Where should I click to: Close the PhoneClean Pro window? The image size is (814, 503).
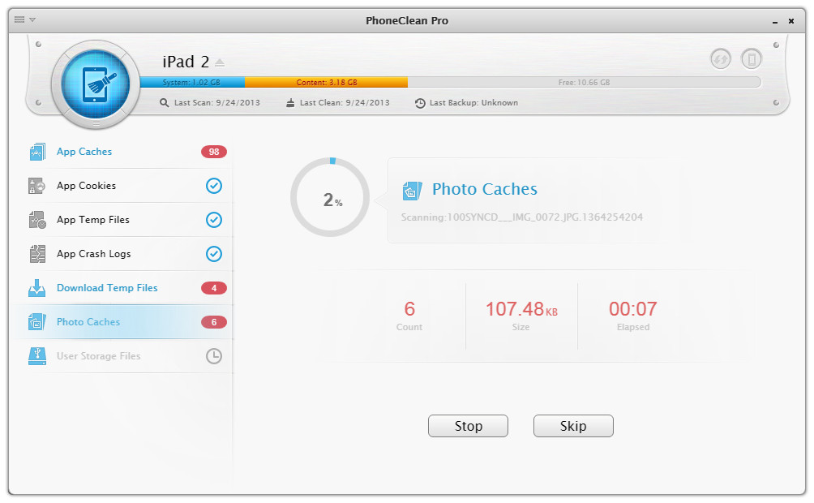point(791,21)
